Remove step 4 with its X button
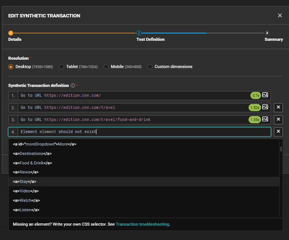 click(x=278, y=132)
